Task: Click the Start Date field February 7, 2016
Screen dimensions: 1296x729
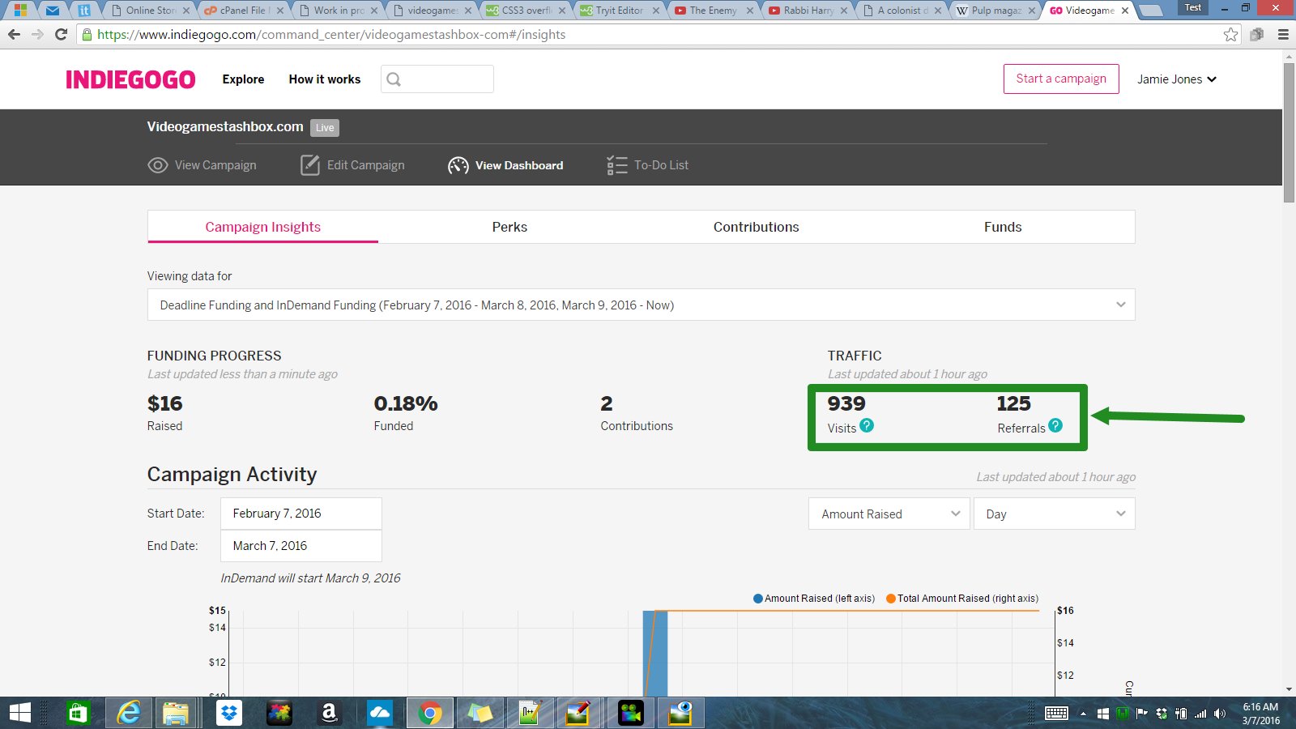Action: coord(301,514)
